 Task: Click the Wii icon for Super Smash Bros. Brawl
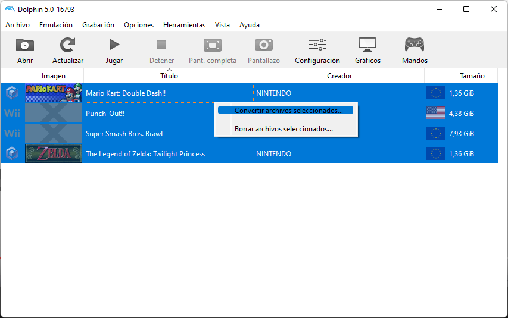[12, 133]
